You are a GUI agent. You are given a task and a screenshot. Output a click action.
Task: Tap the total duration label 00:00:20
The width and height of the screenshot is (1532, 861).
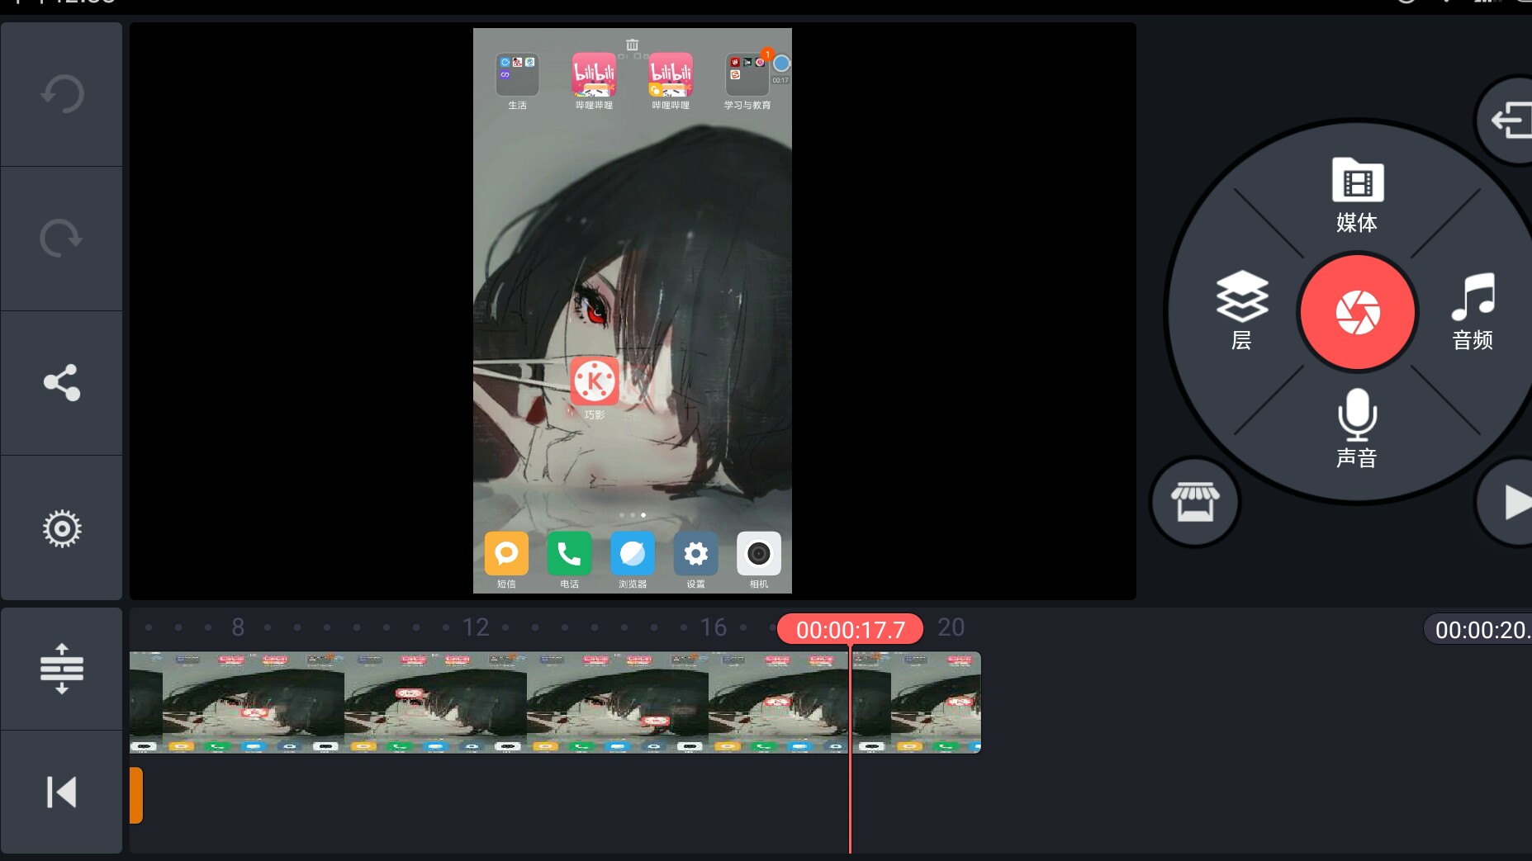tap(1478, 630)
